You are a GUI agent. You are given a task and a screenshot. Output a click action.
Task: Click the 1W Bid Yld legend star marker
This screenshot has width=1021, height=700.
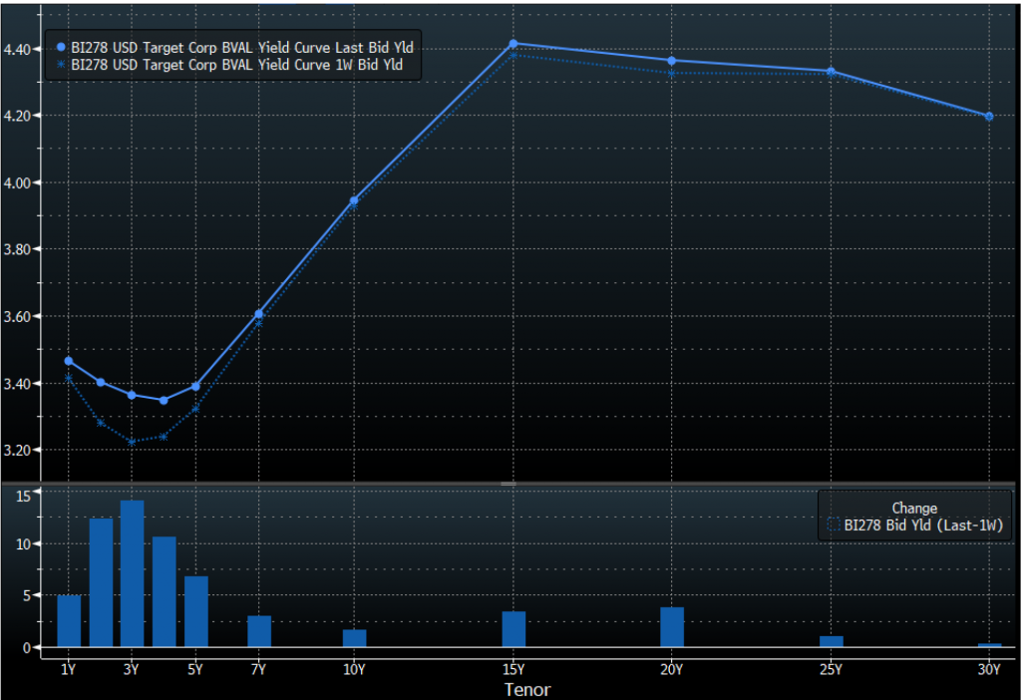pyautogui.click(x=61, y=65)
